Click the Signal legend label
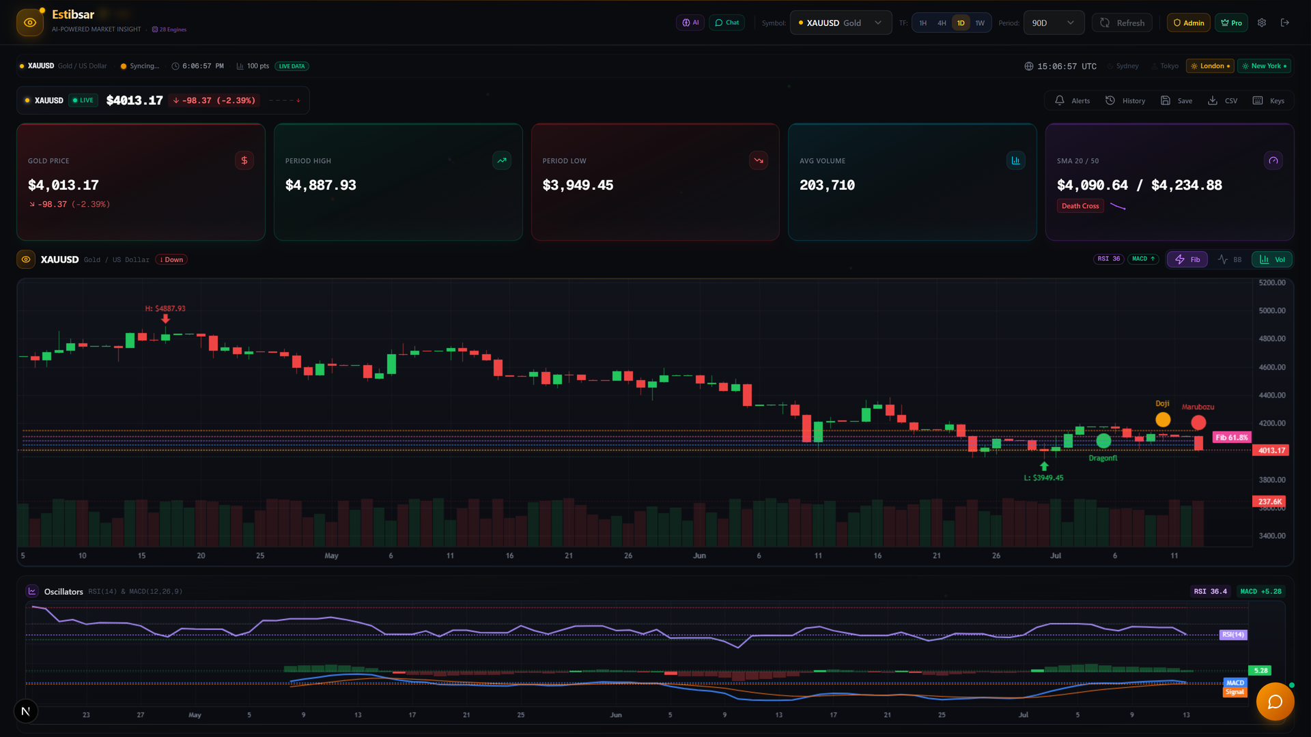The height and width of the screenshot is (737, 1311). [x=1235, y=692]
